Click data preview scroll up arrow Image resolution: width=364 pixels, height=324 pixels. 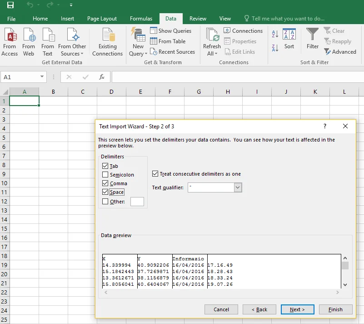point(345,258)
